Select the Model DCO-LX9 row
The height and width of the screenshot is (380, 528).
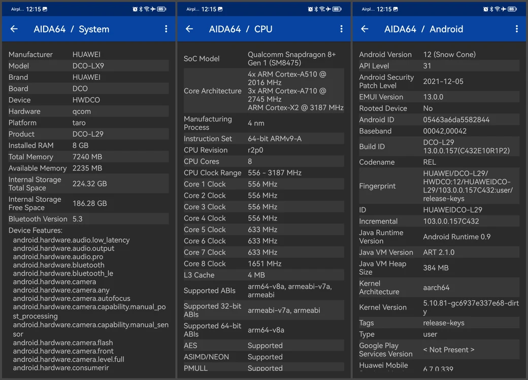(88, 66)
